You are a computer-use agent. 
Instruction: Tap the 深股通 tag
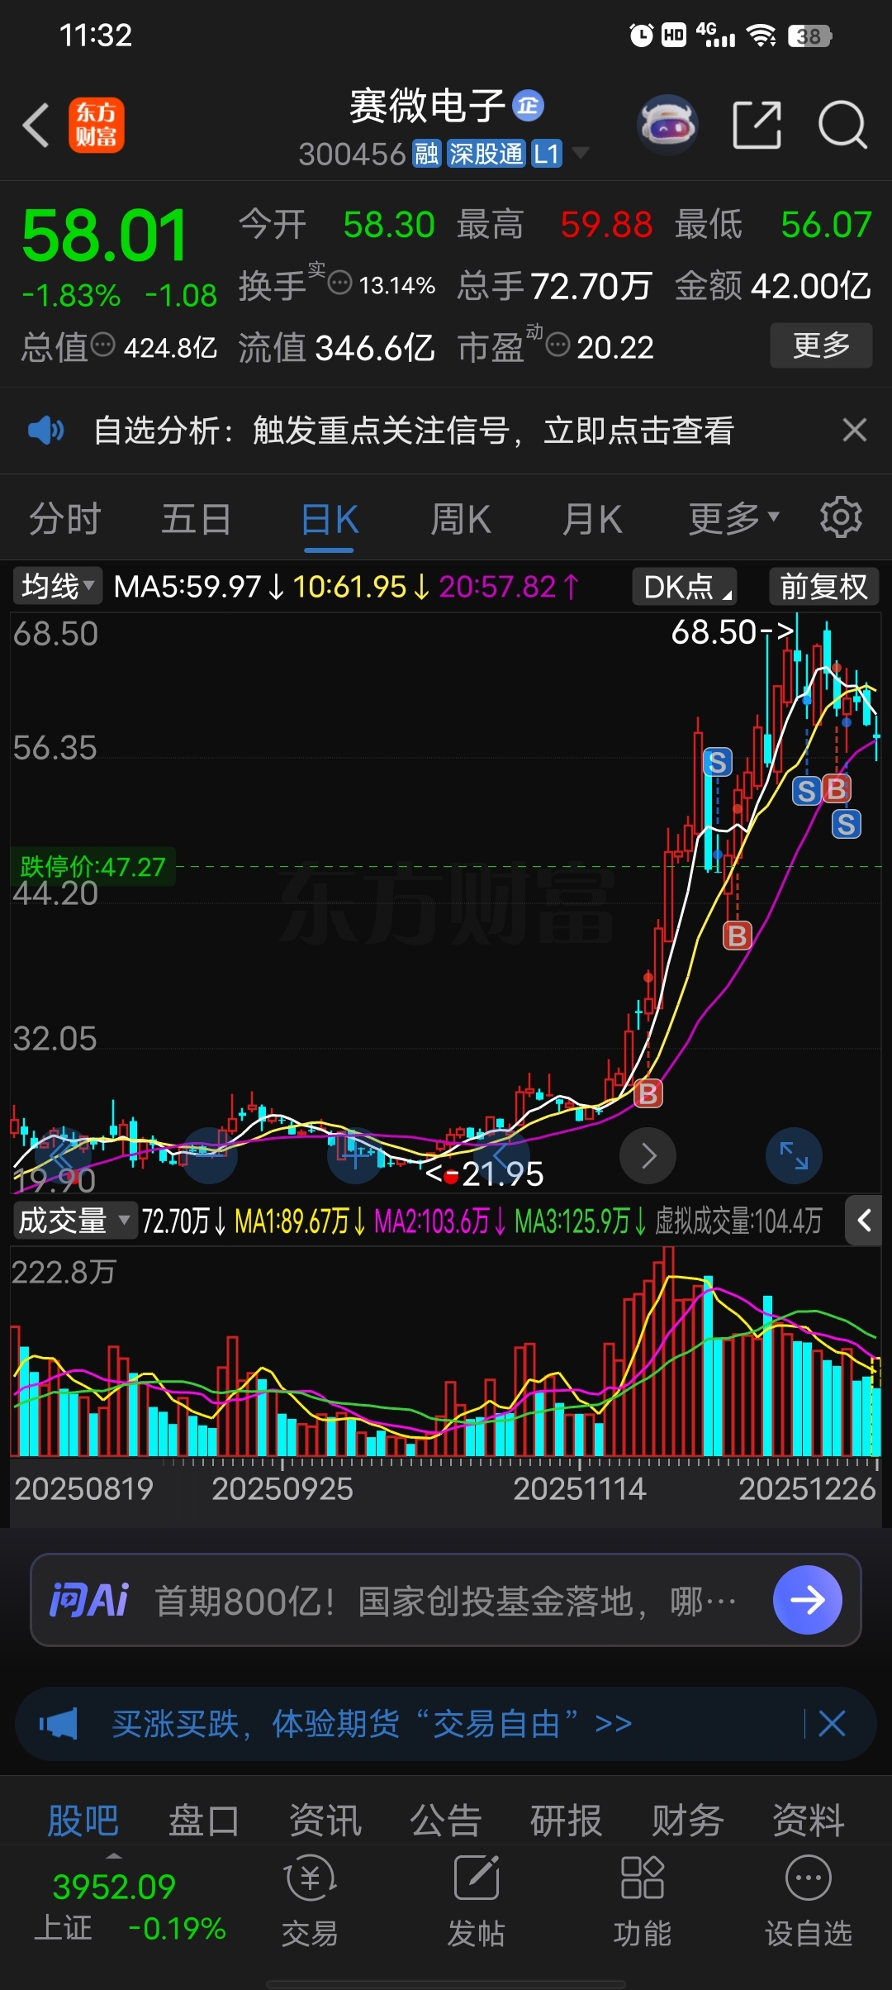coord(486,154)
